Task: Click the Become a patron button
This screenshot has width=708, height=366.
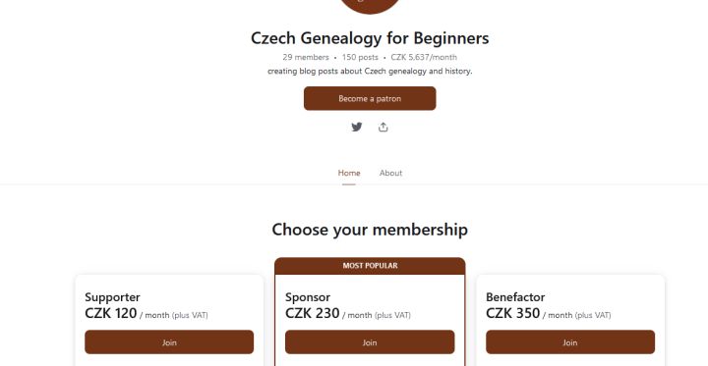Action: click(370, 99)
